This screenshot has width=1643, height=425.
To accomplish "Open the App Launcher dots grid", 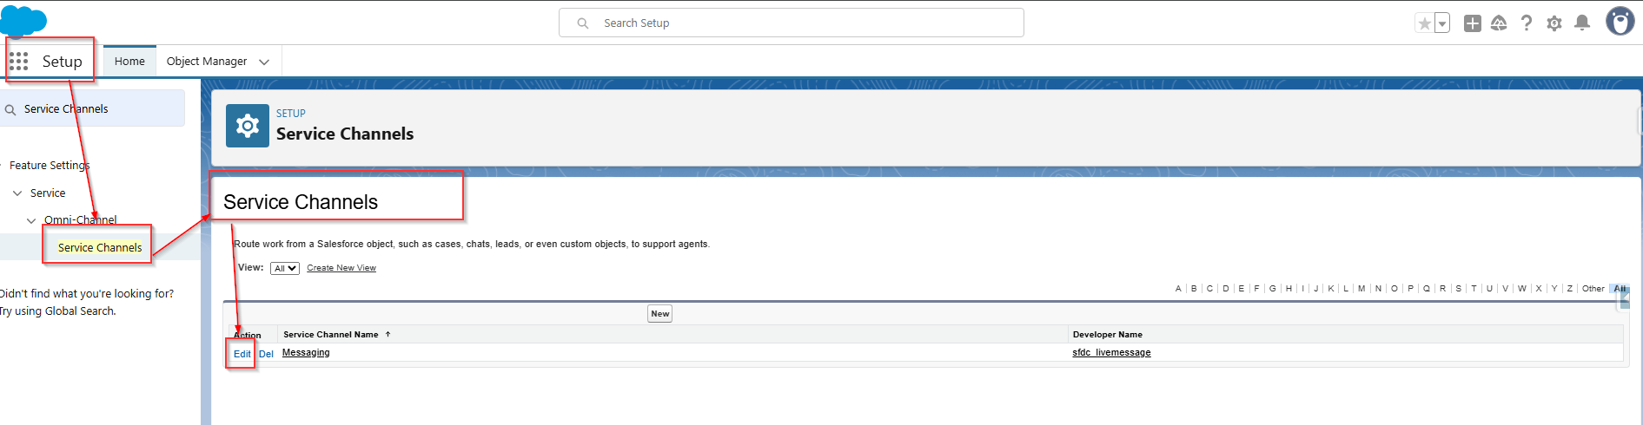I will 18,62.
